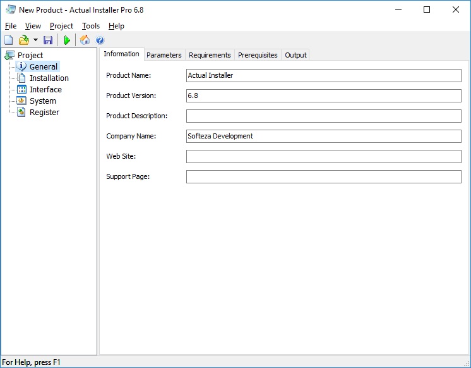Minimize the Actual Installer window
471x368 pixels.
click(398, 9)
